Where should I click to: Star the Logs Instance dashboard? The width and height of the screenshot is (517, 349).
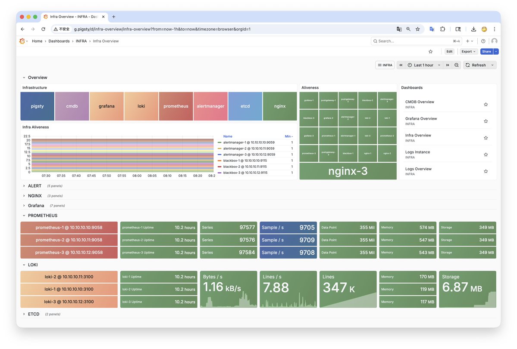point(486,154)
